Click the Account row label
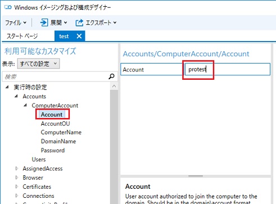276x204 pixels. (x=133, y=70)
